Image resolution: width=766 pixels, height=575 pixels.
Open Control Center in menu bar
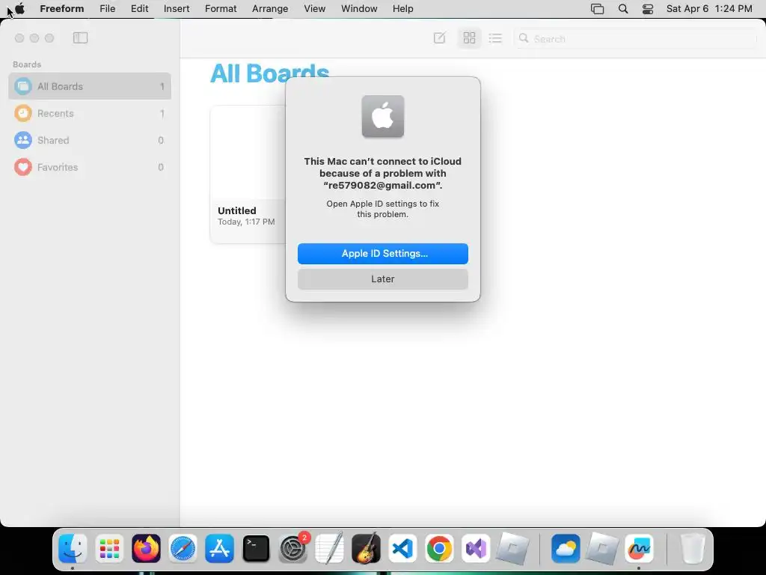[x=647, y=9]
